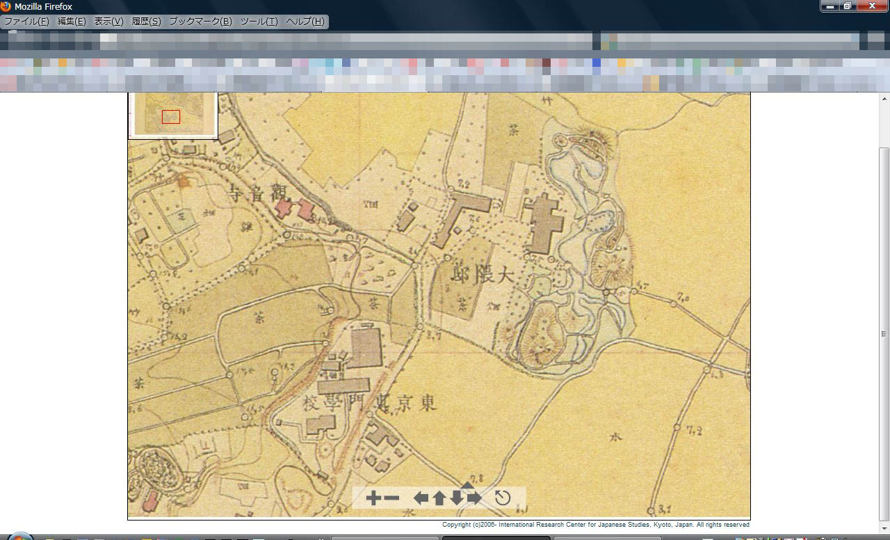Screen dimensions: 890x540
Task: Open the ファイル(F) menu
Action: 26,22
